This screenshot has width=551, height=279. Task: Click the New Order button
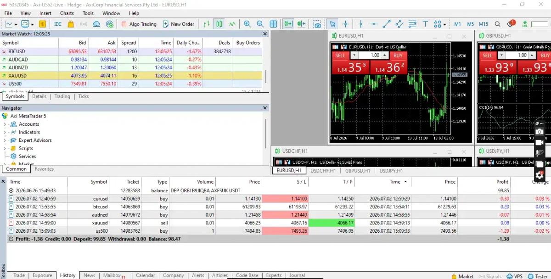[178, 24]
